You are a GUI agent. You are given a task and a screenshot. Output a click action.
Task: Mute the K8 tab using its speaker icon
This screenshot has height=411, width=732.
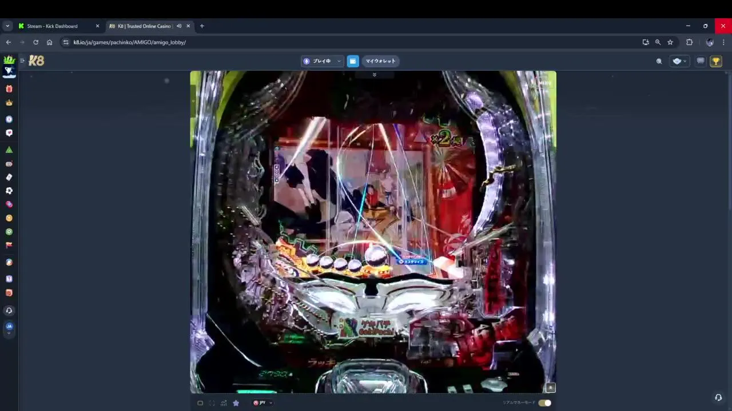click(179, 26)
